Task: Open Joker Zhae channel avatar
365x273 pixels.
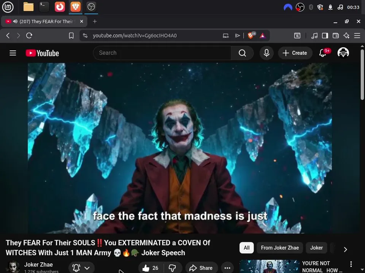Action: coord(13,267)
